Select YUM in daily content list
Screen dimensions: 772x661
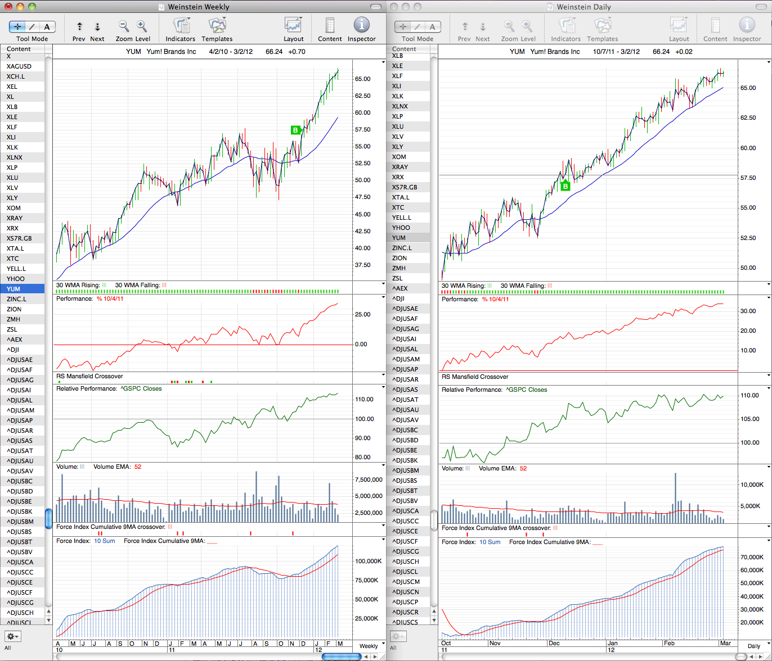coord(408,238)
